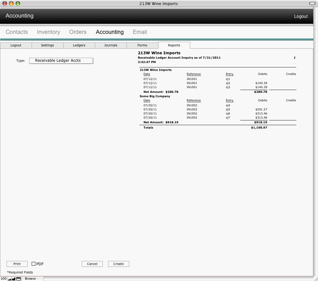Go to the Email section
The image size is (318, 281).
click(140, 32)
